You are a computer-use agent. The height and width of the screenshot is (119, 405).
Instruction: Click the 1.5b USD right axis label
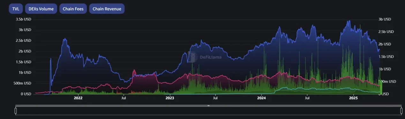point(386,56)
